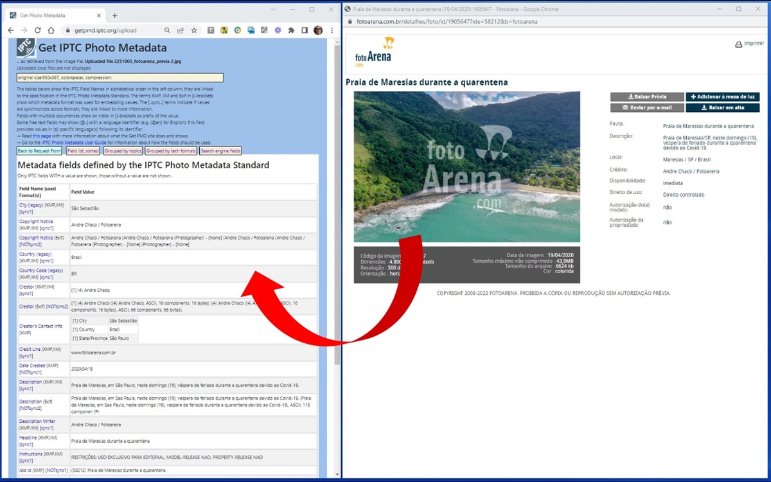
Task: Click the printer icon labeled imprimir
Action: [x=739, y=42]
